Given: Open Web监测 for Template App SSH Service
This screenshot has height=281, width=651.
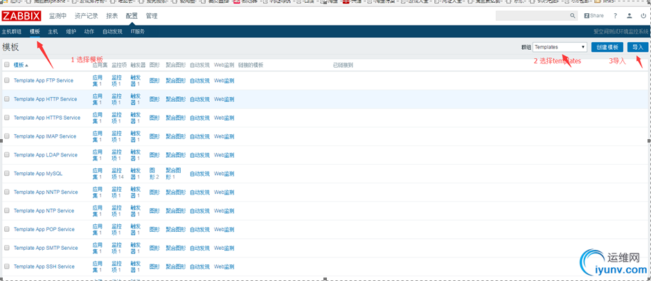Looking at the screenshot, I should tap(224, 266).
